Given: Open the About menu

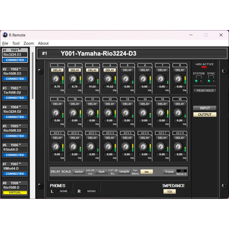Looking at the screenshot, I should coord(43,43).
